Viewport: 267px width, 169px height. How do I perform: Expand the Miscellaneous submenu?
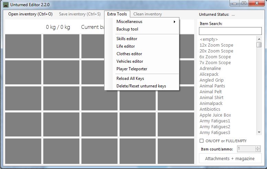pos(142,22)
